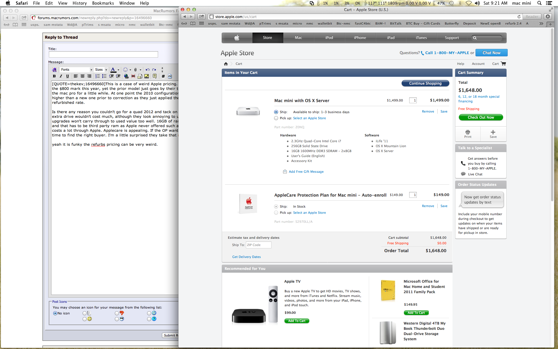Toggle bold formatting in message editor
The width and height of the screenshot is (558, 349).
point(54,76)
